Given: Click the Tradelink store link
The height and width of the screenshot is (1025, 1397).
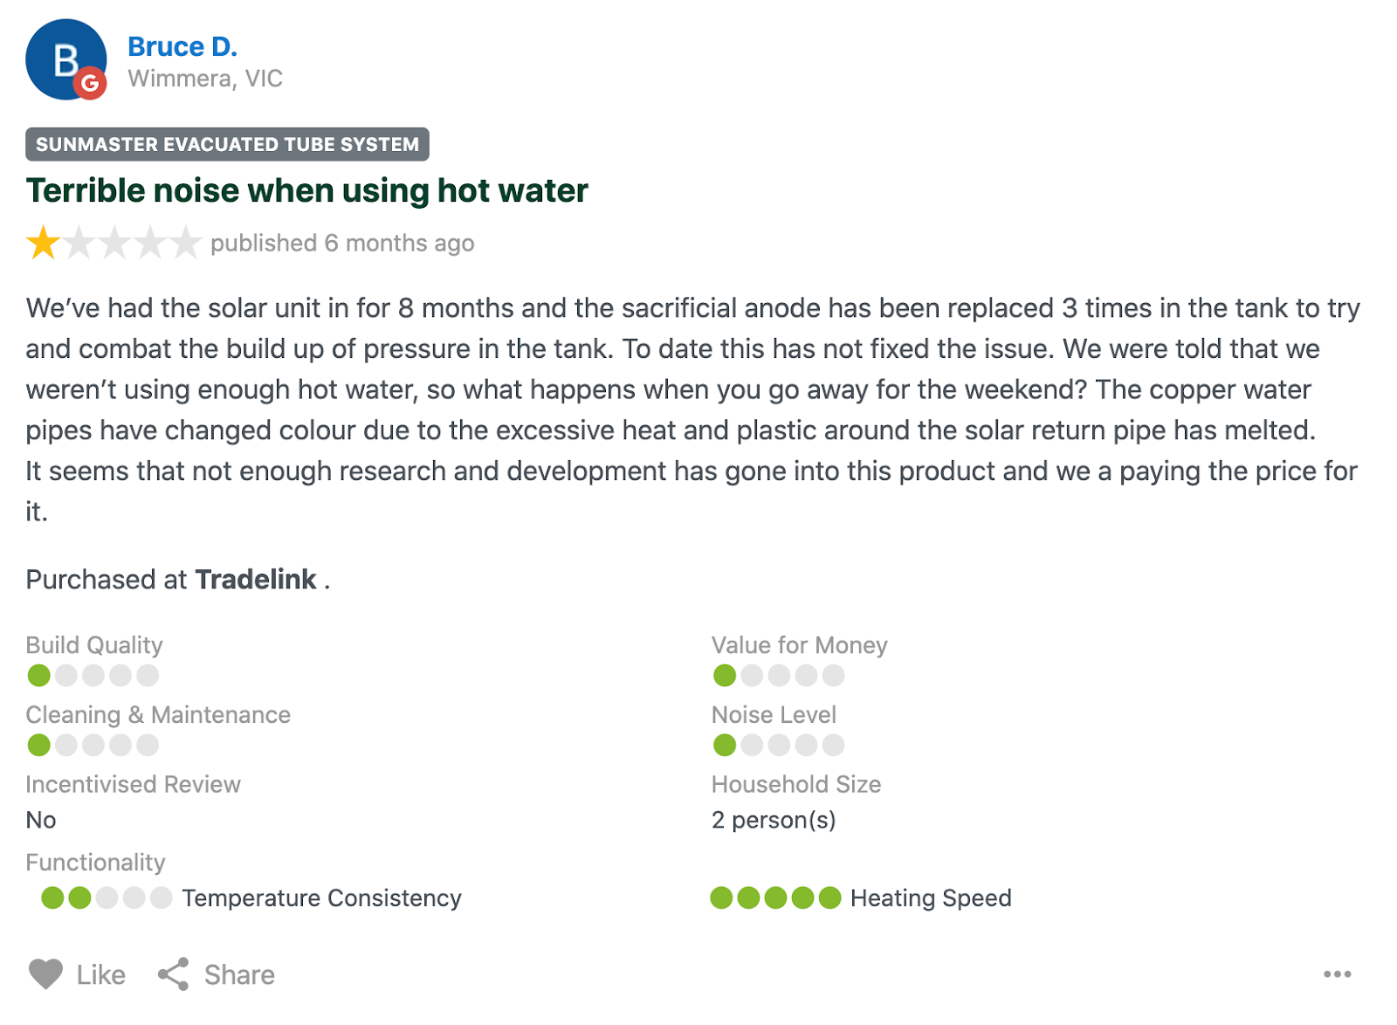Looking at the screenshot, I should (255, 580).
